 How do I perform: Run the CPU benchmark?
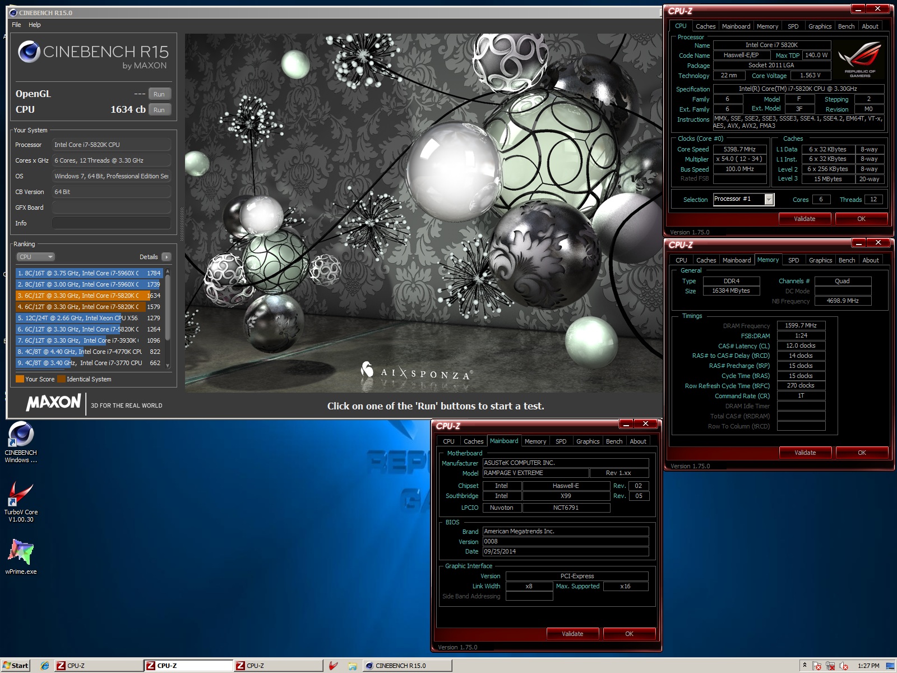(x=159, y=110)
